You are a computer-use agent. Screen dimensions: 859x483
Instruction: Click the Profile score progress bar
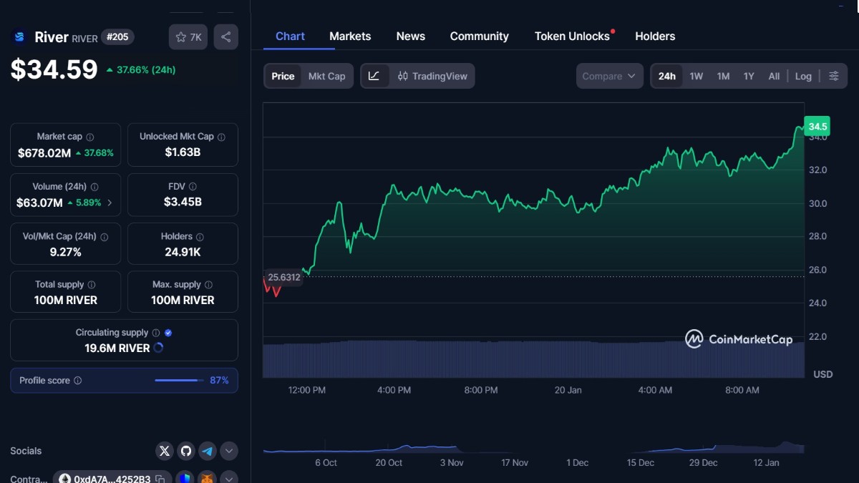coord(180,381)
